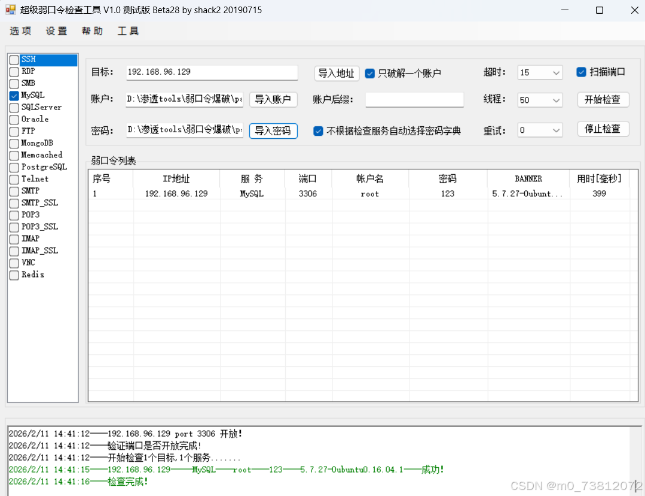Click the 导入地址 button
Image resolution: width=645 pixels, height=496 pixels.
[x=337, y=73]
